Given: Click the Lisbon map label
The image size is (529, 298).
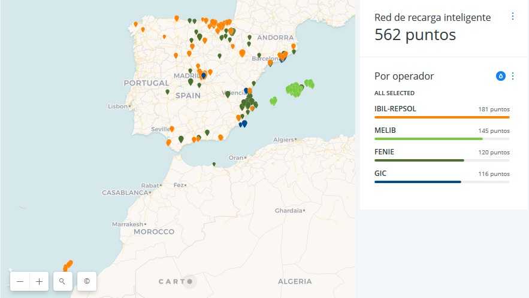Looking at the screenshot, I should [x=118, y=107].
